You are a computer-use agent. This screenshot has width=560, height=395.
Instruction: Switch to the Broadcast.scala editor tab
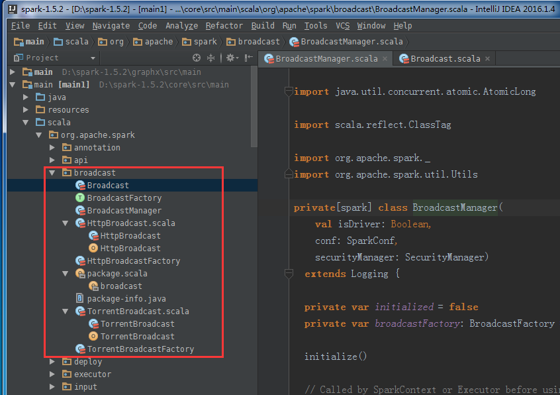(x=445, y=58)
